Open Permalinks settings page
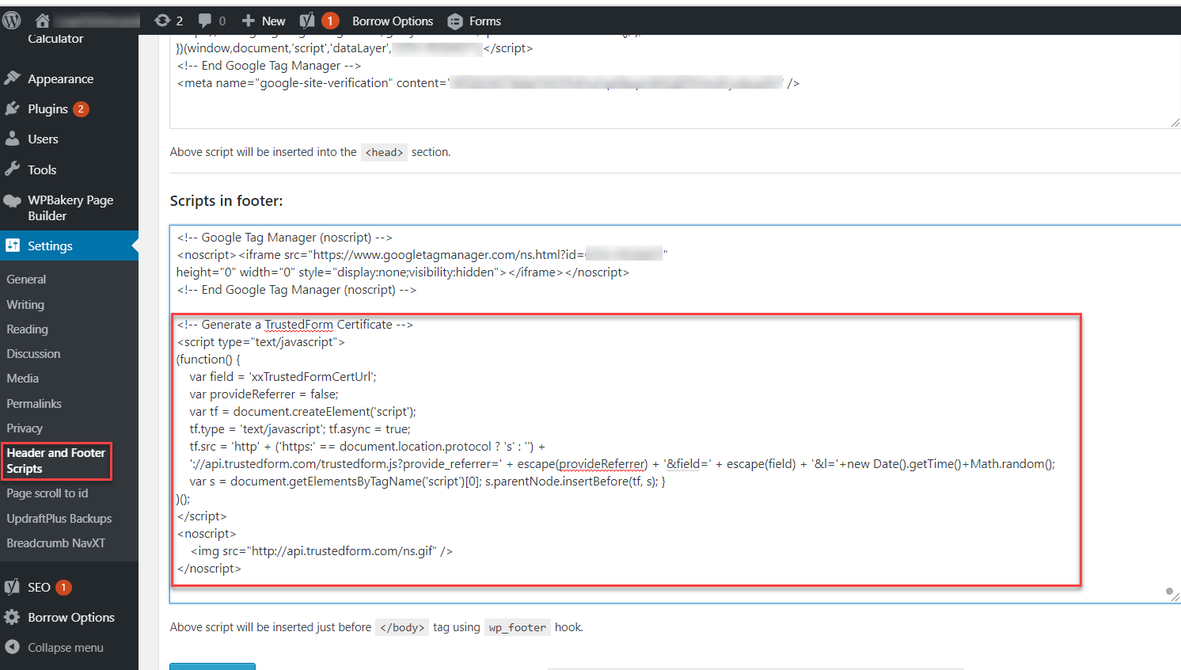This screenshot has width=1181, height=670. click(x=34, y=404)
